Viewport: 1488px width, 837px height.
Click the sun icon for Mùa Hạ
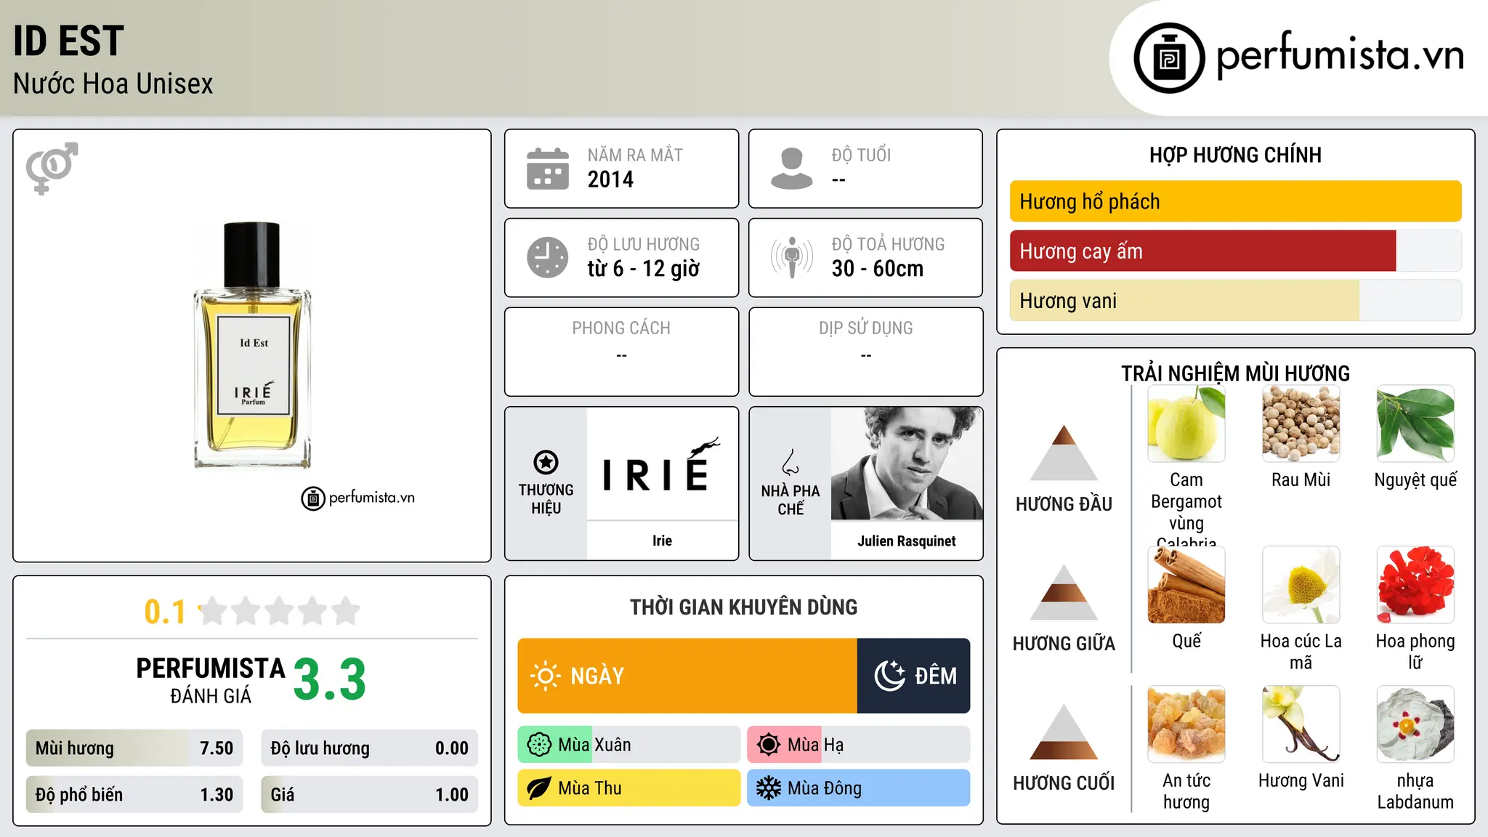(769, 745)
